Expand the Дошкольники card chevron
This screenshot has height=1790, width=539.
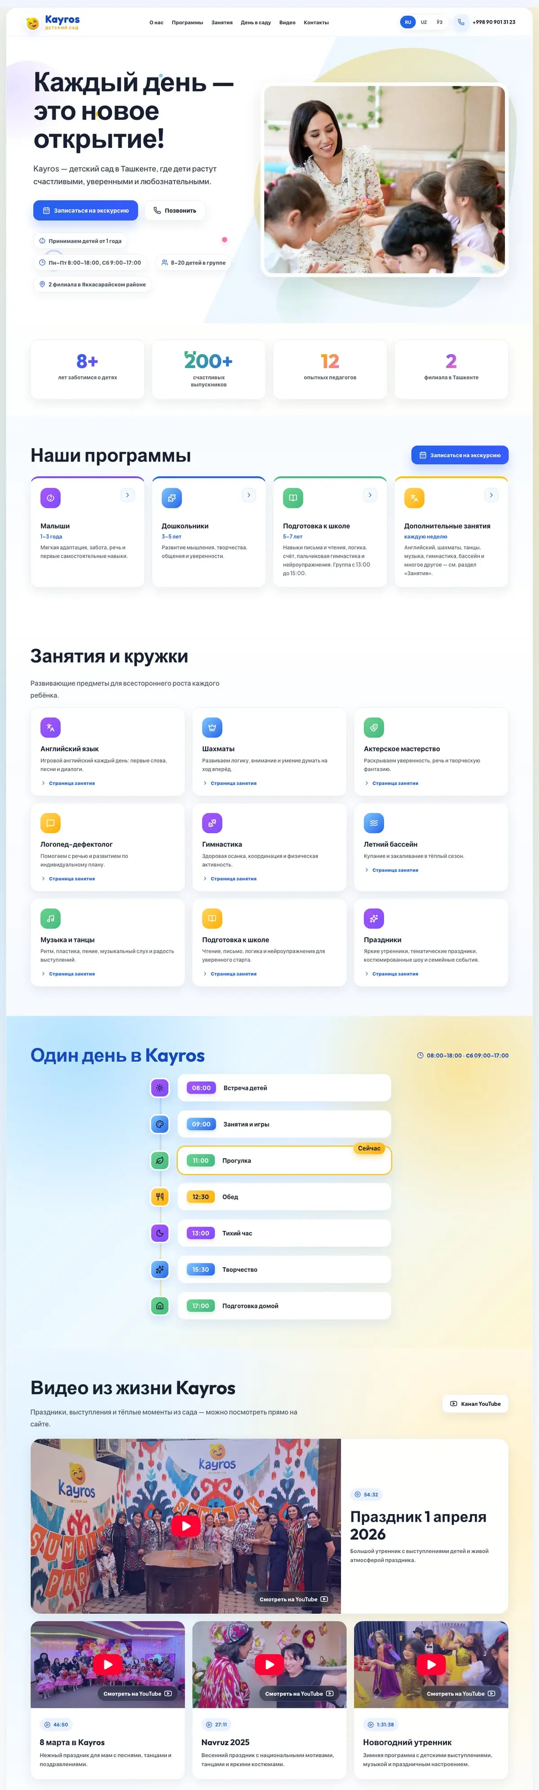coord(249,495)
